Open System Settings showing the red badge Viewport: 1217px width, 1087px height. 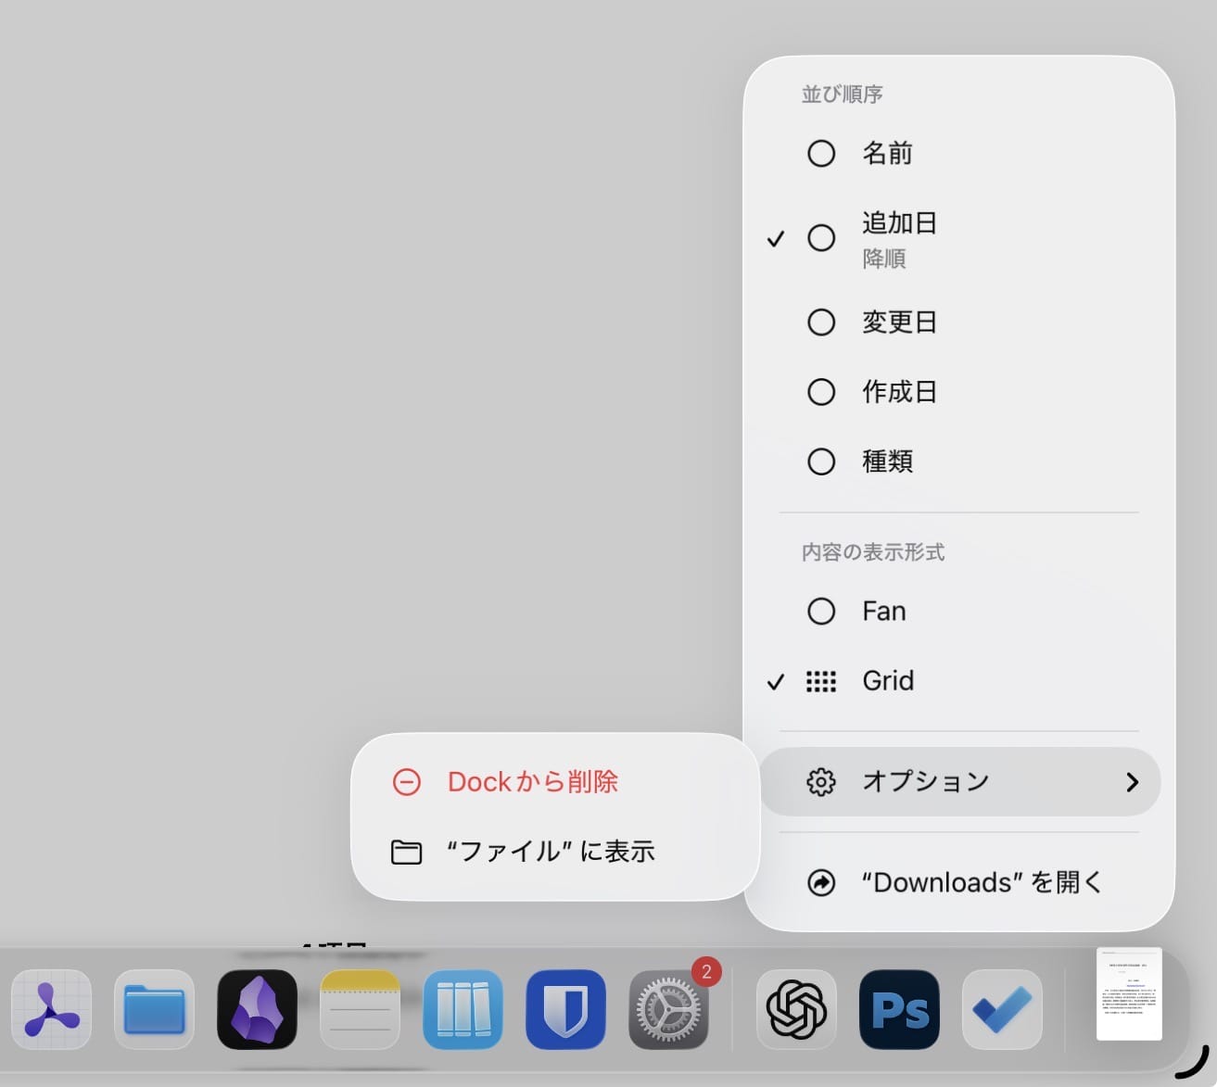(668, 1009)
